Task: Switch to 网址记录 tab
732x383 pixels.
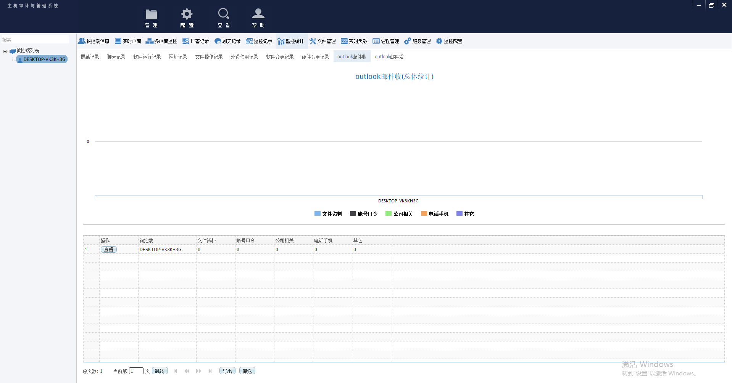Action: click(178, 57)
